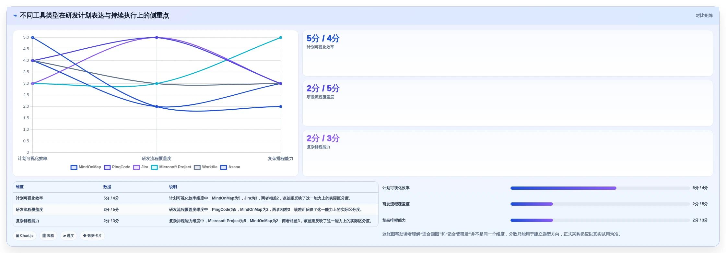Select the 2分 / 5分 data card
This screenshot has height=253, width=726.
click(x=508, y=103)
